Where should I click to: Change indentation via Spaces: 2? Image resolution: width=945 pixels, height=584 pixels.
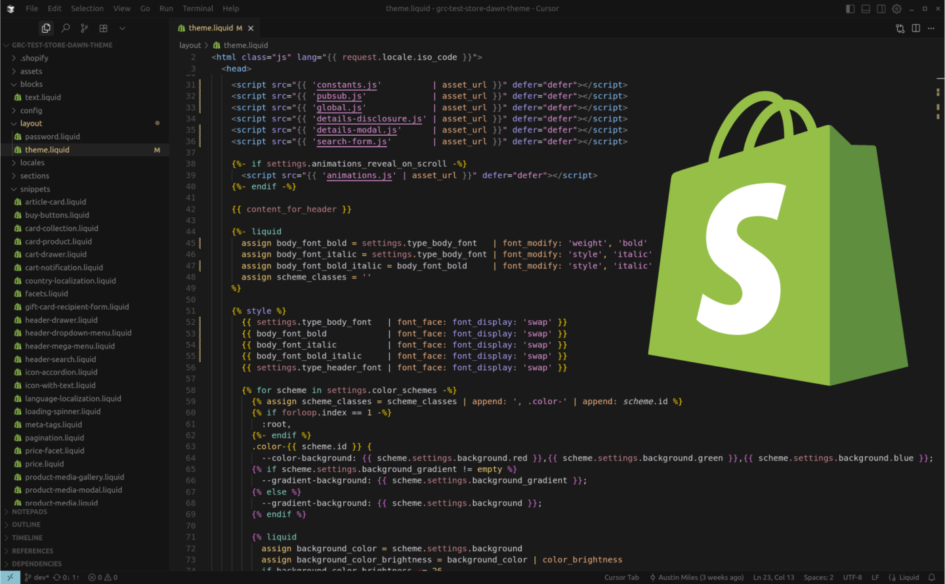pyautogui.click(x=818, y=577)
